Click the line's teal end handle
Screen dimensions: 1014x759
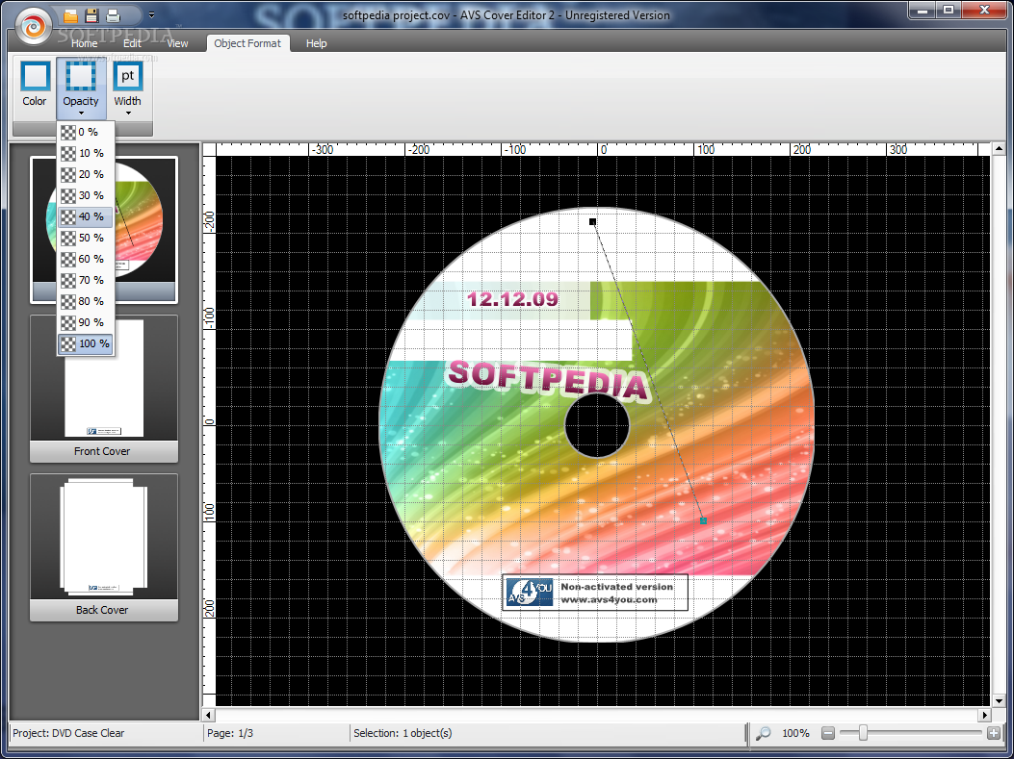[x=704, y=520]
